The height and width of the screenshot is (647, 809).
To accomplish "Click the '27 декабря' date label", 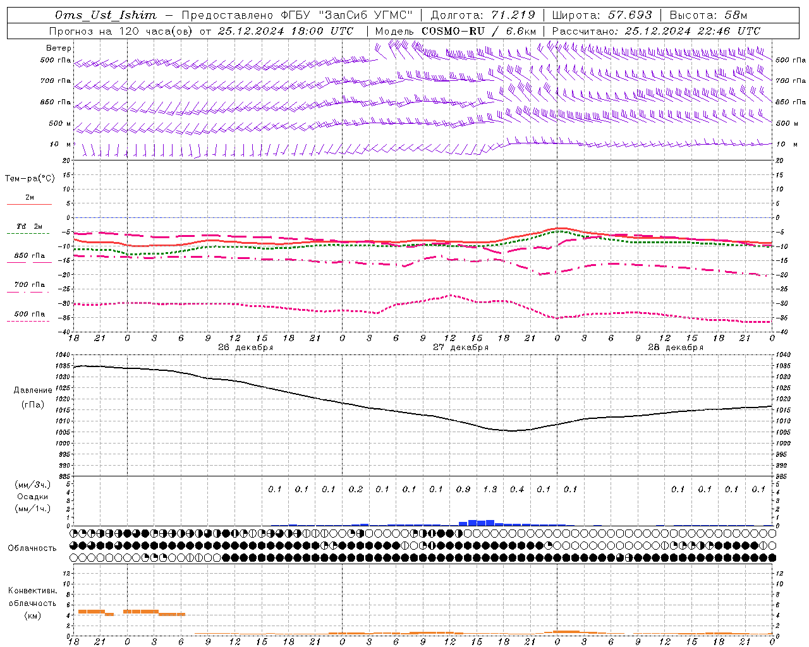I will coord(461,348).
